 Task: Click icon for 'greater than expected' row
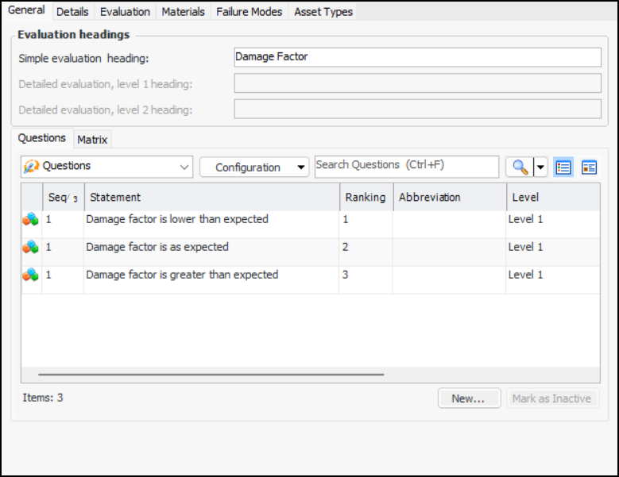[x=31, y=275]
